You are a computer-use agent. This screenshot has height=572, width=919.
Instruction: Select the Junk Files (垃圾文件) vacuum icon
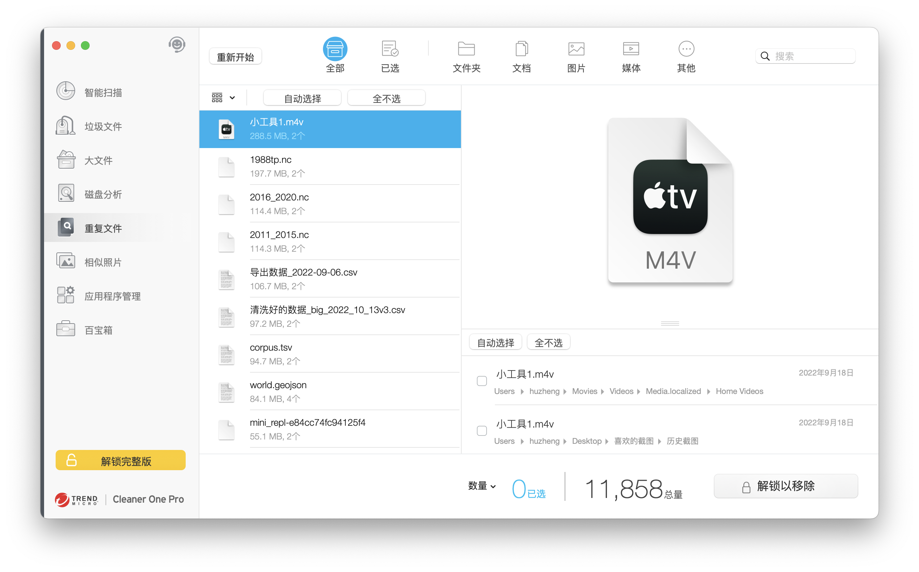point(66,126)
